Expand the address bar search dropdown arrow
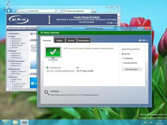167x125 pixels. pos(58,11)
